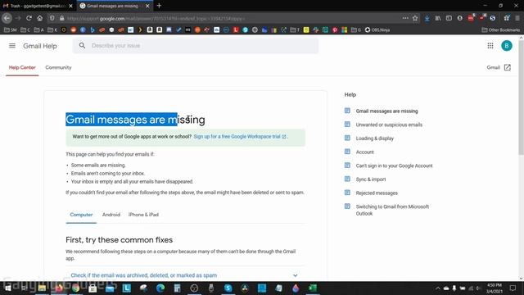Open the Windows notification center
This screenshot has width=524, height=295.
pos(513,288)
